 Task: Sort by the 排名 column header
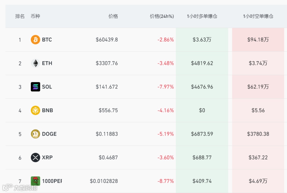[x=20, y=16]
